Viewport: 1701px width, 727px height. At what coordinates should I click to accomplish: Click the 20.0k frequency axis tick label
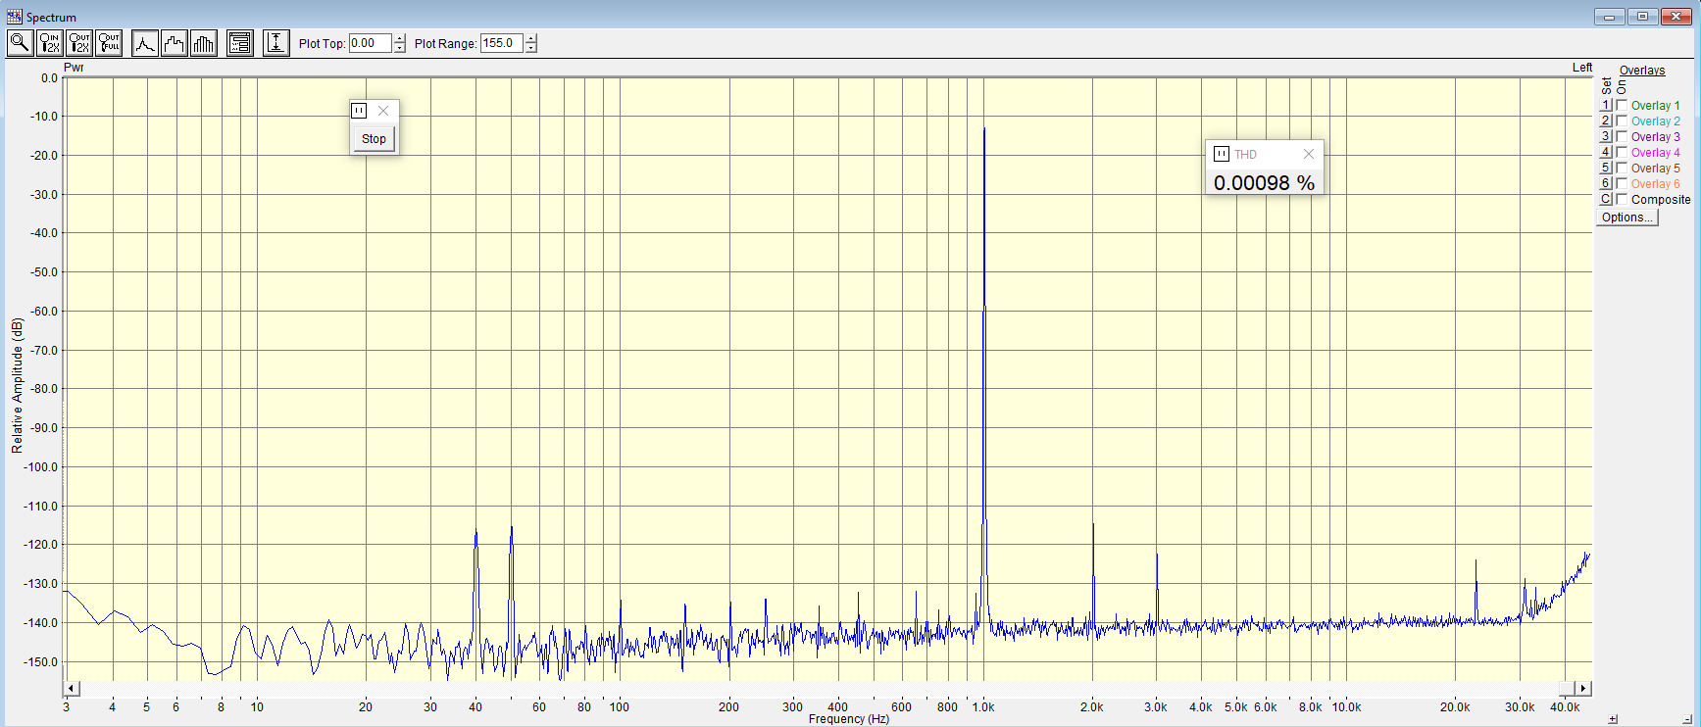click(1455, 707)
